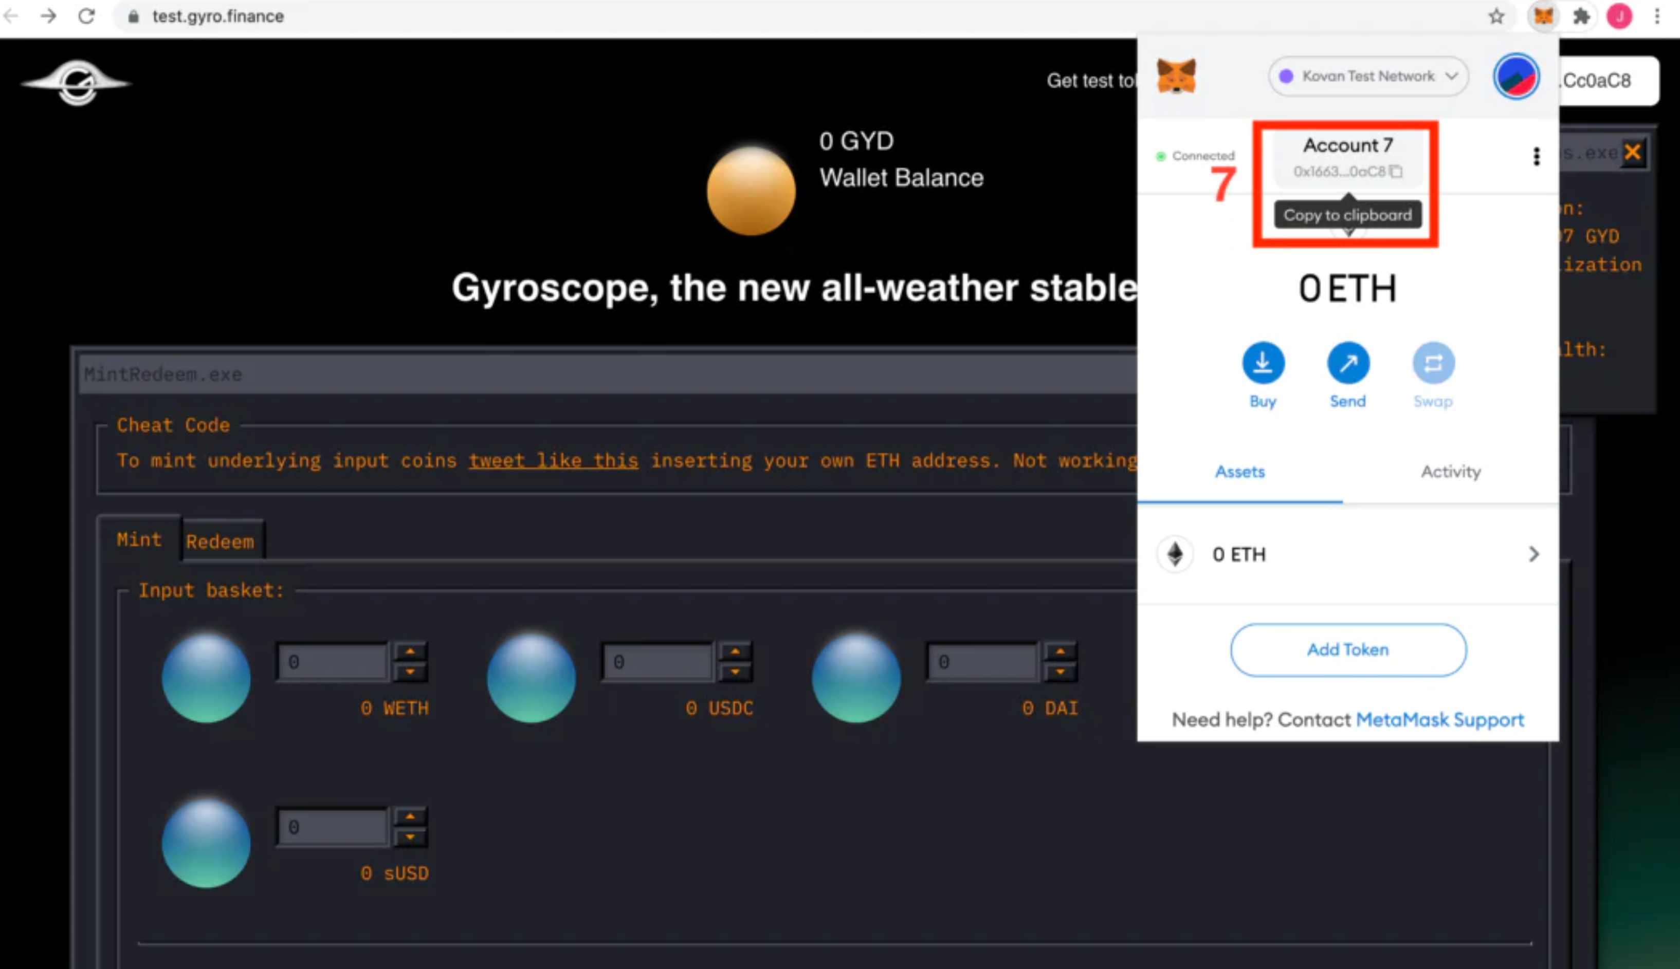Click the connected wallet address button ending Cc0aC8
1680x969 pixels.
click(x=1608, y=81)
